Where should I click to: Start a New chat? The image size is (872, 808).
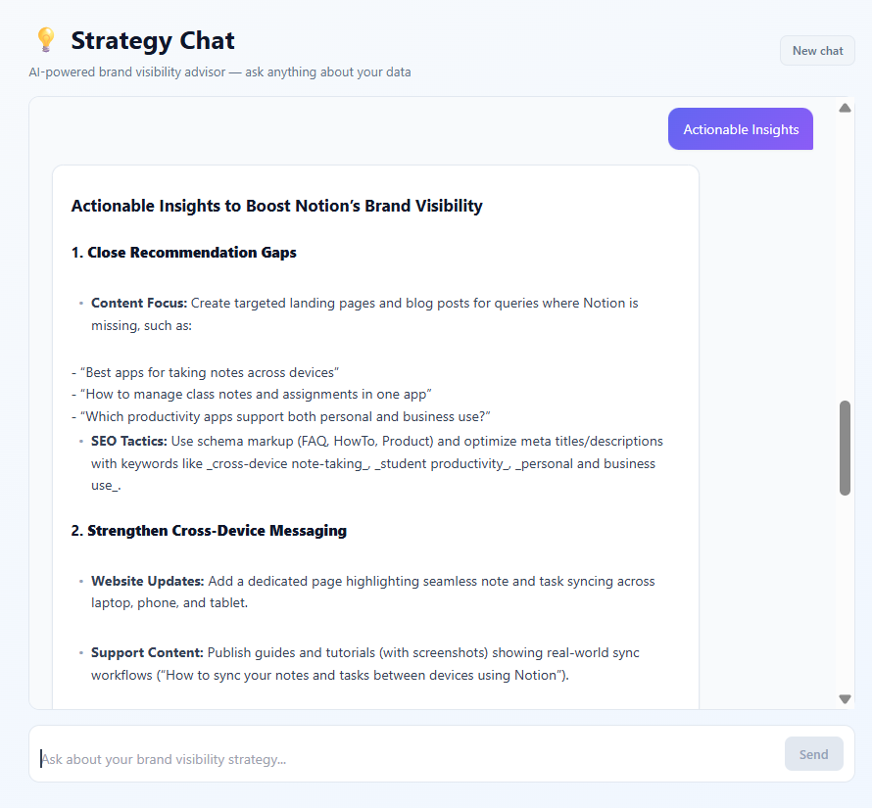pyautogui.click(x=817, y=50)
